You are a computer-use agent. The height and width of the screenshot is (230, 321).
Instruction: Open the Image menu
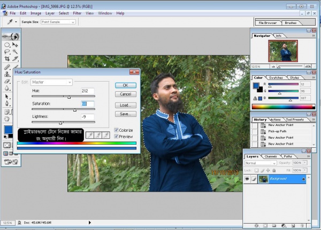point(36,13)
